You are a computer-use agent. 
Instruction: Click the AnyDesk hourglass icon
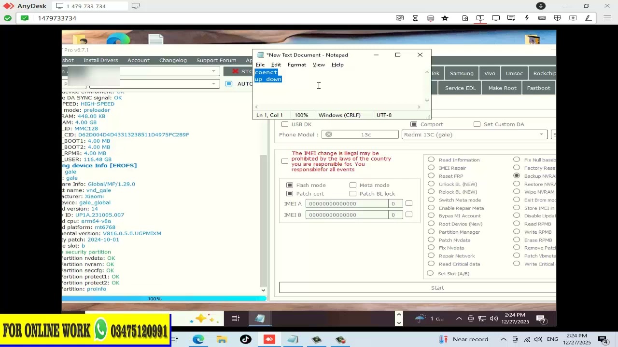pyautogui.click(x=415, y=18)
